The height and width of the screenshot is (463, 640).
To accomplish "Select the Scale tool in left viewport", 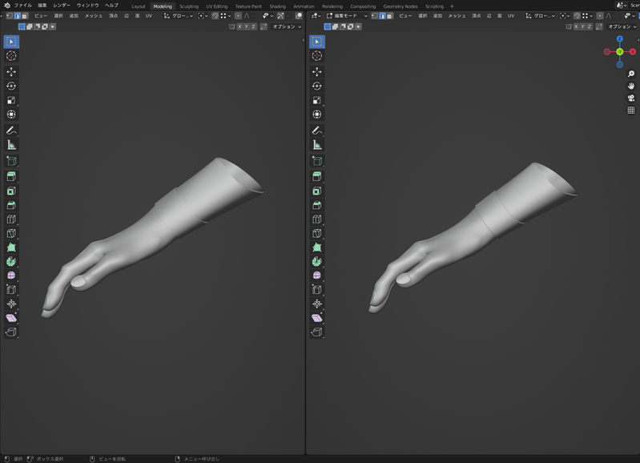I will pos(11,100).
